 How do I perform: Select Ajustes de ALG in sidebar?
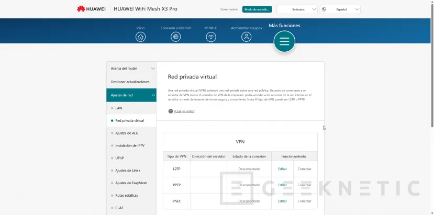127,133
